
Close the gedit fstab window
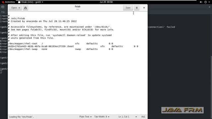(x=144, y=8)
